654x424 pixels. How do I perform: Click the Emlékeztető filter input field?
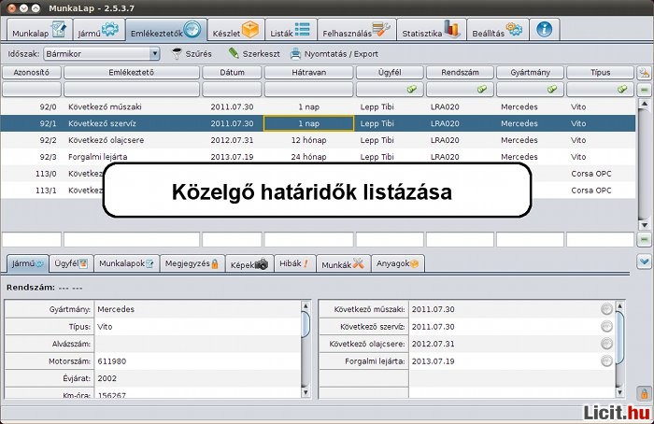click(x=132, y=90)
